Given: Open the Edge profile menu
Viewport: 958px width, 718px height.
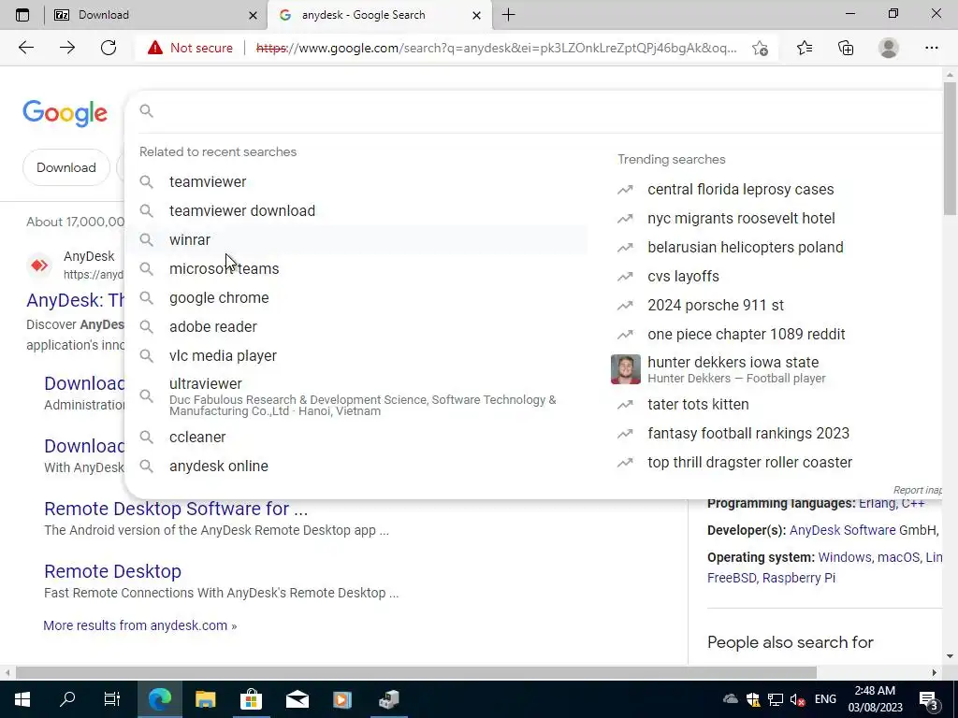Looking at the screenshot, I should point(889,48).
